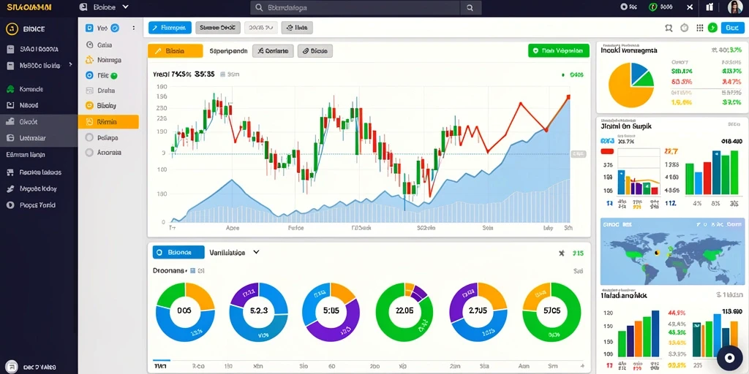Click the grid apps icon in toolbar

699,28
